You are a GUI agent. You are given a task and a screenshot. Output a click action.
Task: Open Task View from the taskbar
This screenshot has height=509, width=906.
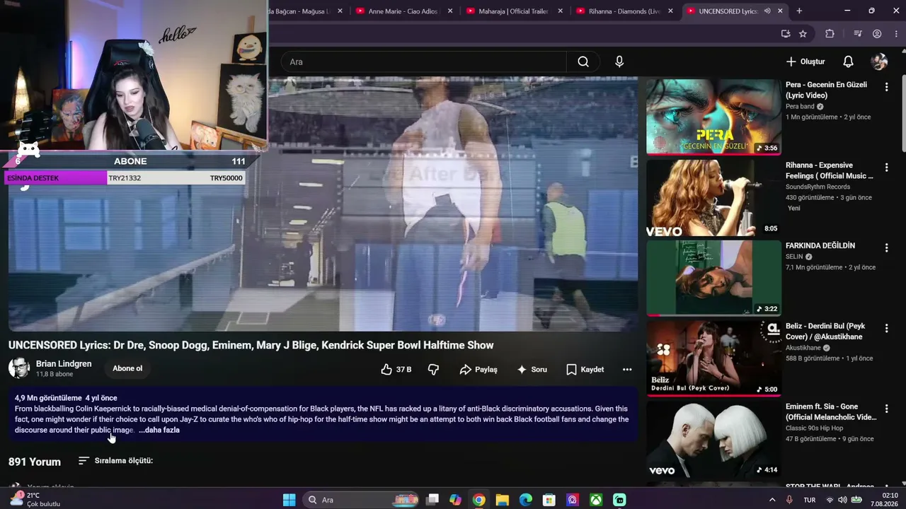[x=432, y=500]
